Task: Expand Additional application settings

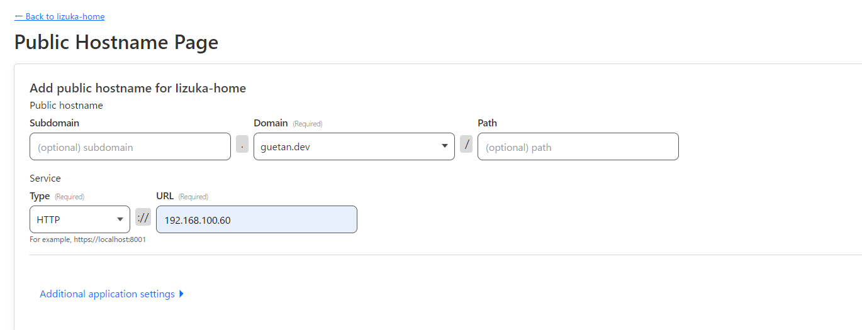Action: coord(107,294)
